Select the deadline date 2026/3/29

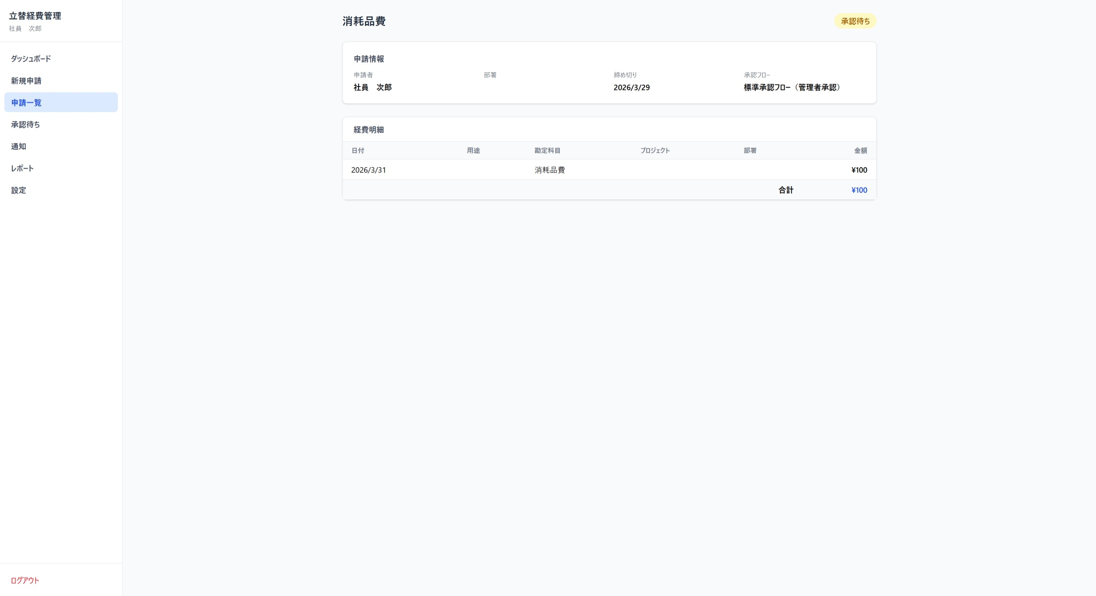632,88
